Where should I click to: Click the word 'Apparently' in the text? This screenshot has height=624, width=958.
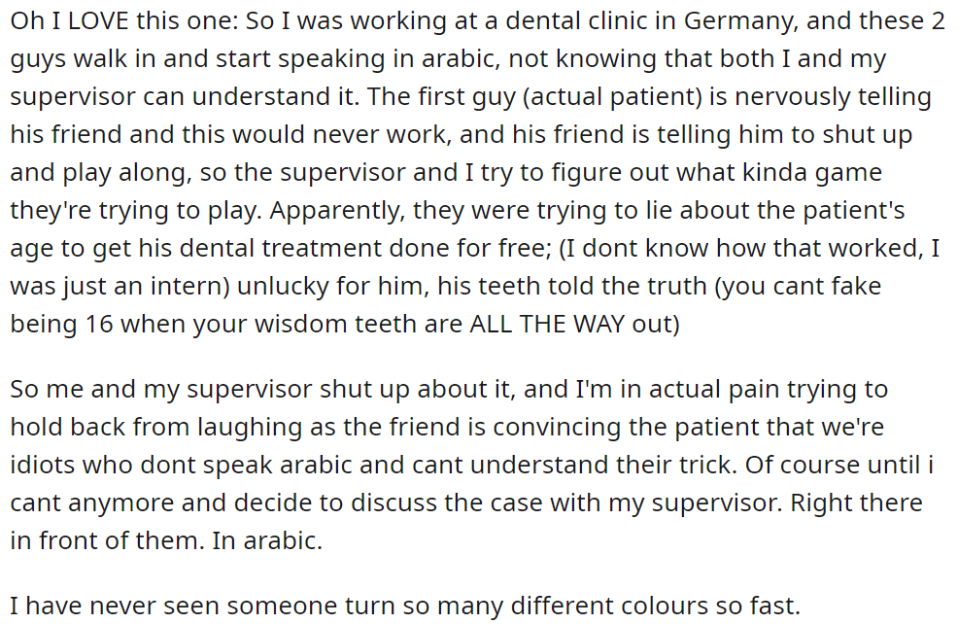point(338,211)
